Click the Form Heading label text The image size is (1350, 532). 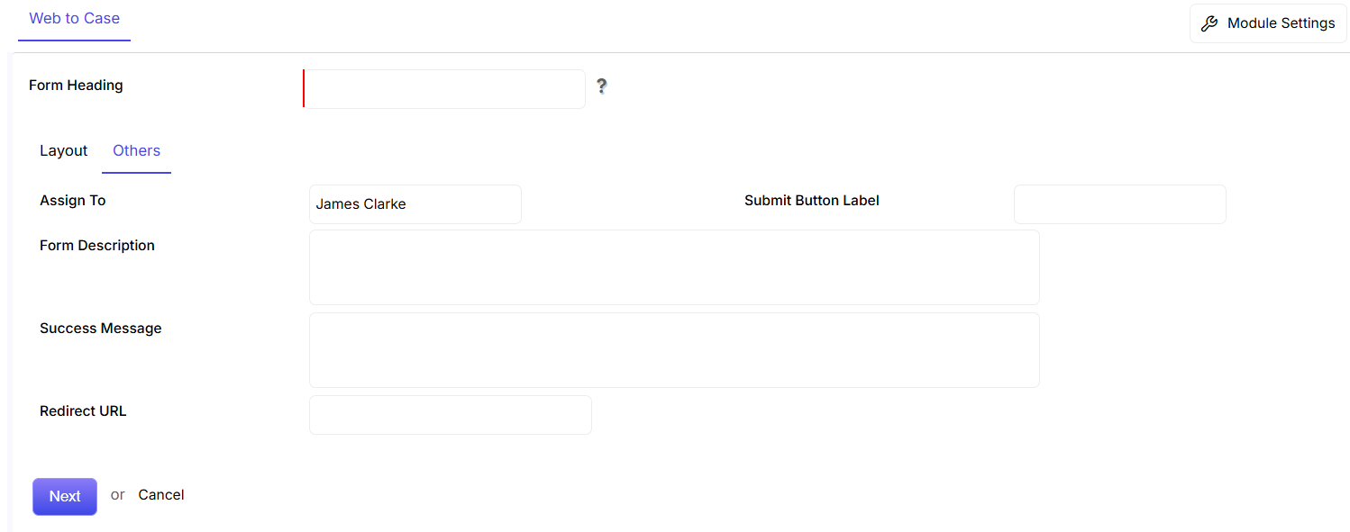(x=76, y=86)
